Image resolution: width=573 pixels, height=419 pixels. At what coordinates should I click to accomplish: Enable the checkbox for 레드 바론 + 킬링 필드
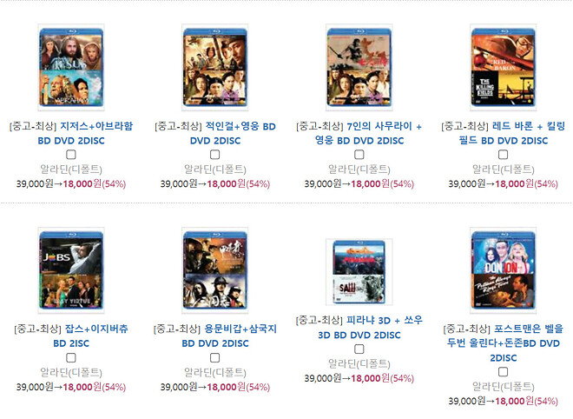pos(504,155)
